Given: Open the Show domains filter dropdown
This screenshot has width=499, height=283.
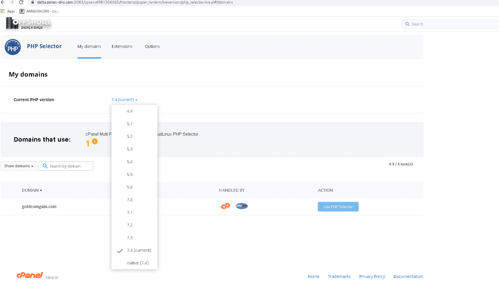Looking at the screenshot, I should coord(18,166).
